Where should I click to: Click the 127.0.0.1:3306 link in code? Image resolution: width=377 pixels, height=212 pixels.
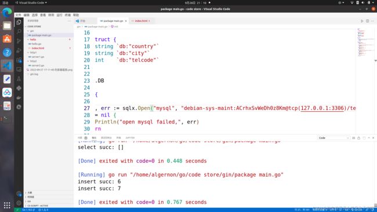point(322,108)
